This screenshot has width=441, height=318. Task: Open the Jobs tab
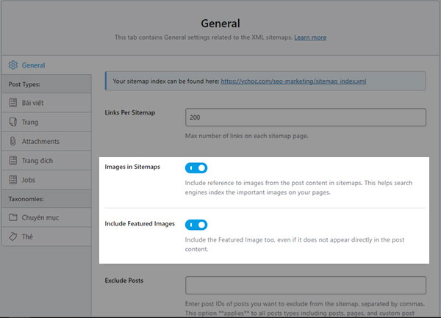[46, 179]
